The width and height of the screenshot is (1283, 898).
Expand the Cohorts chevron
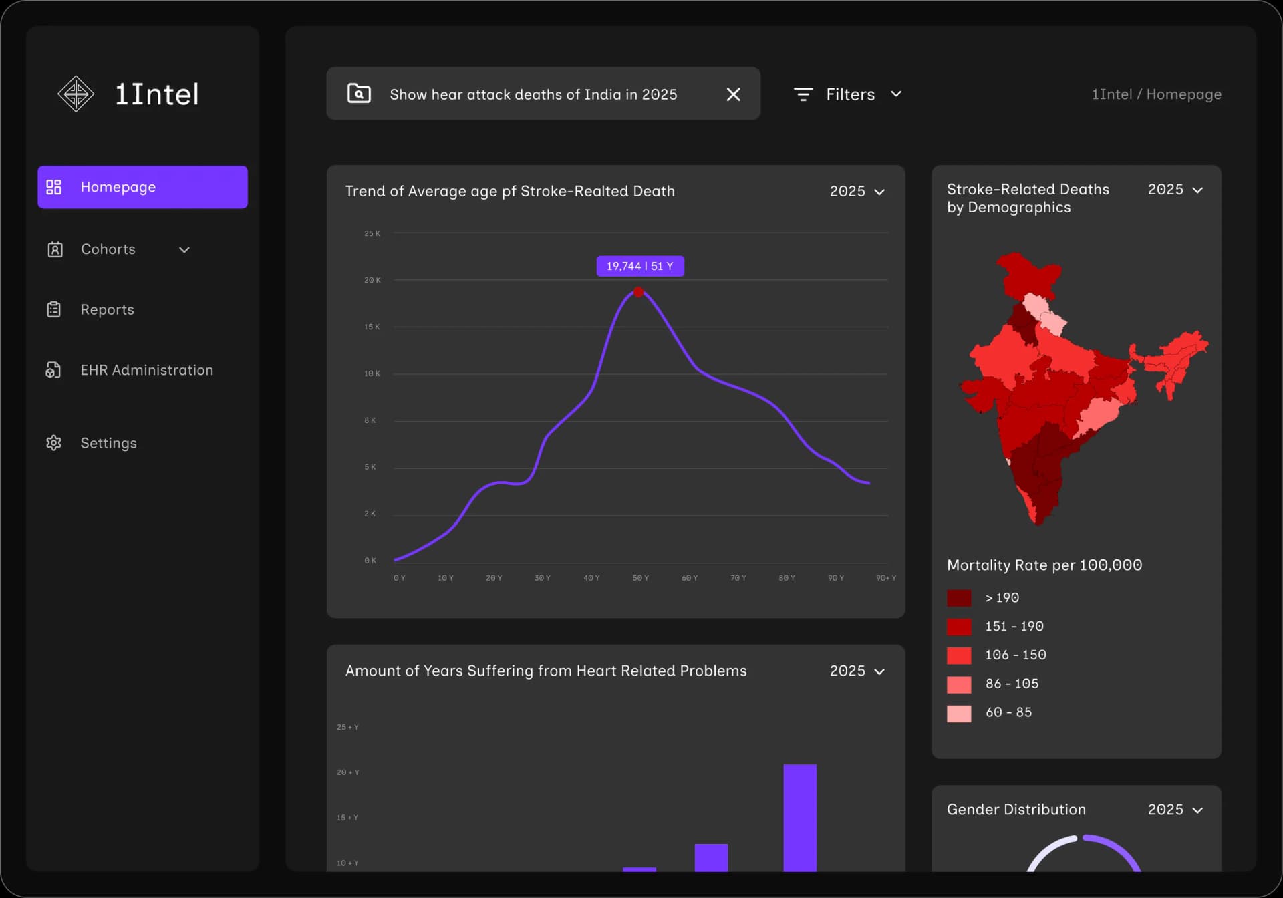pos(184,250)
